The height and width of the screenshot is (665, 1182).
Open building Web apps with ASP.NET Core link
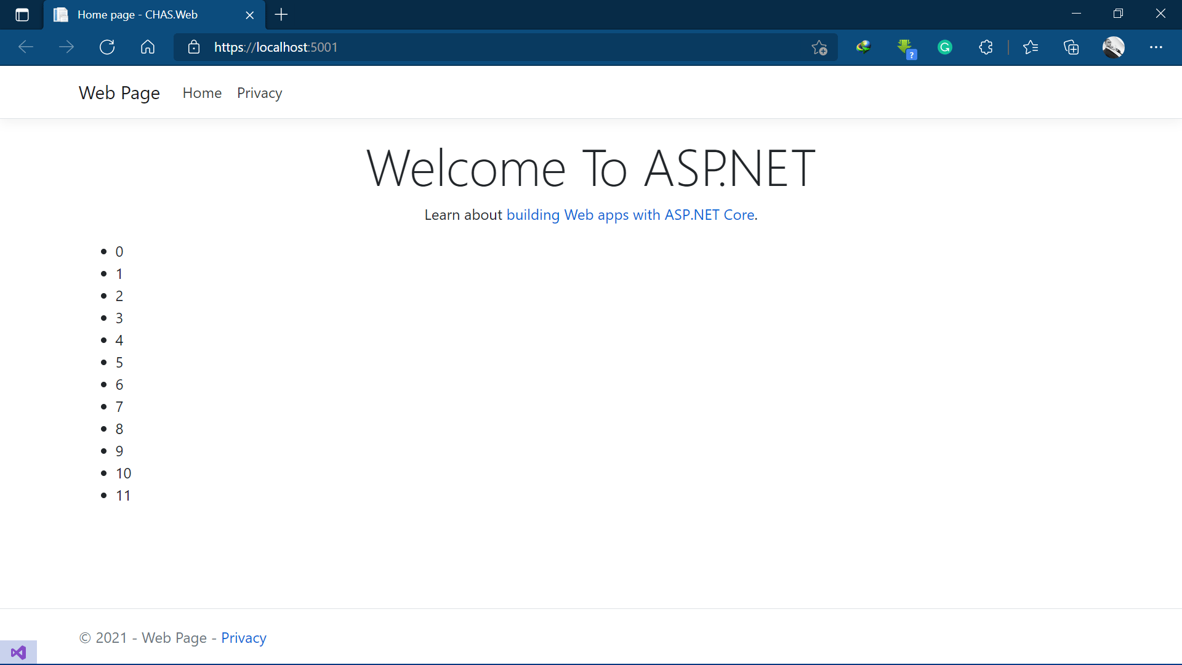pos(630,215)
